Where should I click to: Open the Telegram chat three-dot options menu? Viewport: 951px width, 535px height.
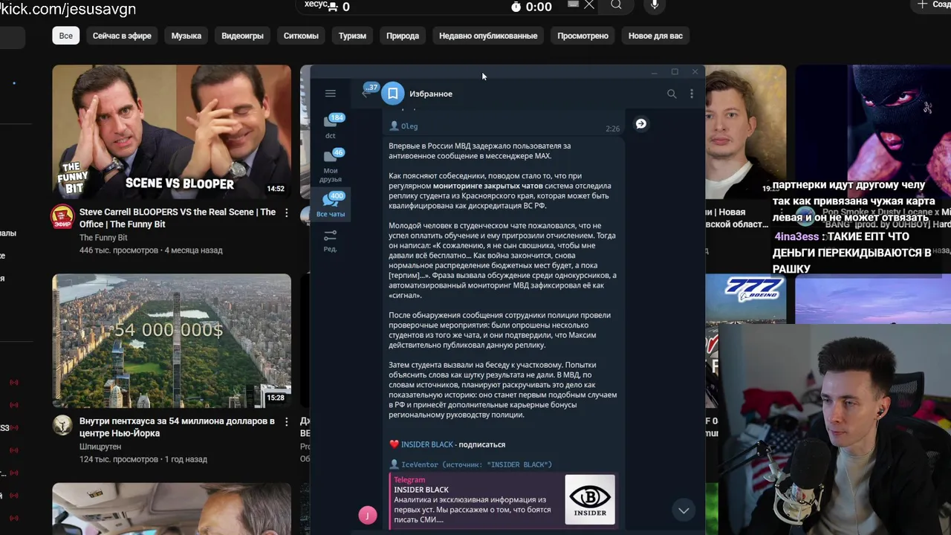692,94
